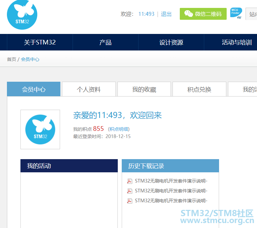Image resolution: width=257 pixels, height=228 pixels.
Task: Click the red 855 points value
Action: (x=98, y=128)
